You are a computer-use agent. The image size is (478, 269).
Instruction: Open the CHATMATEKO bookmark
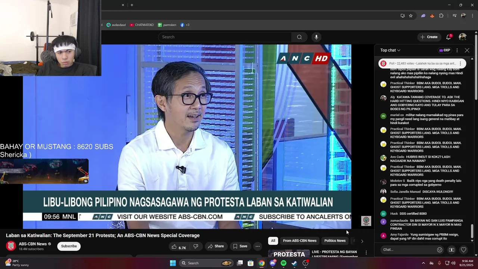(x=142, y=25)
